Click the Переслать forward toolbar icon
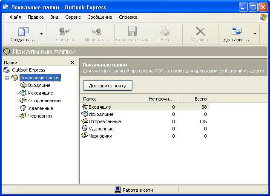The height and width of the screenshot is (196, 270). point(96,32)
